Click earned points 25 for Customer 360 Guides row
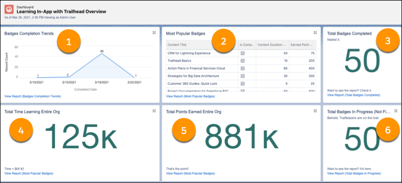The width and height of the screenshot is (402, 183). (313, 83)
